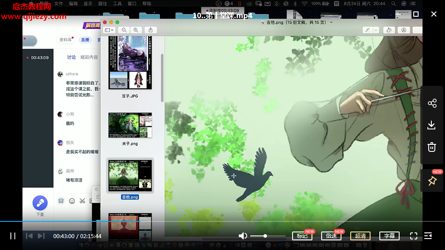Click the Bluetooth icon in menu bar

(295, 4)
